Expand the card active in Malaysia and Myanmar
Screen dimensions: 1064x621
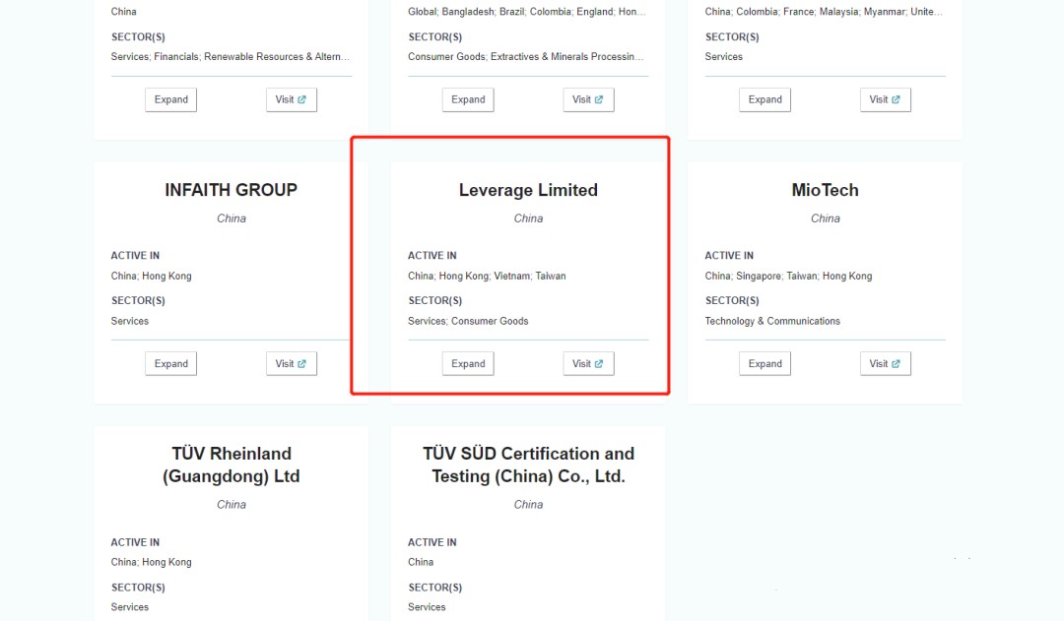click(x=765, y=99)
